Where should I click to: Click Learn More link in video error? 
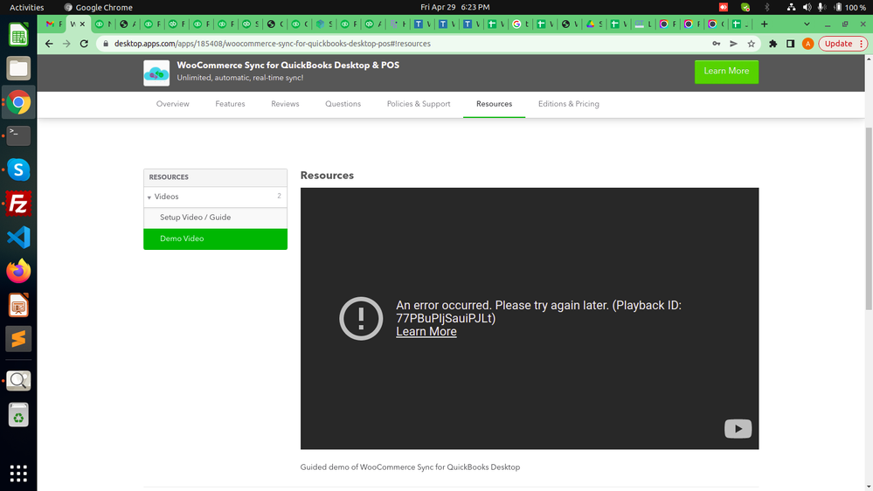426,332
